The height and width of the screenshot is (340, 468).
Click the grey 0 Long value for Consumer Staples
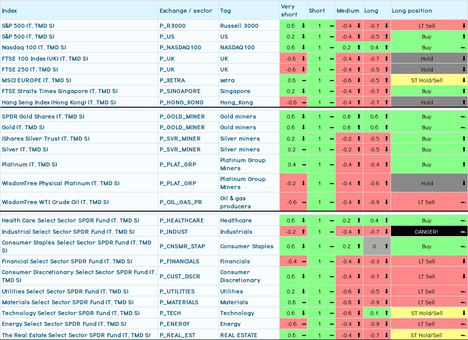(376, 246)
